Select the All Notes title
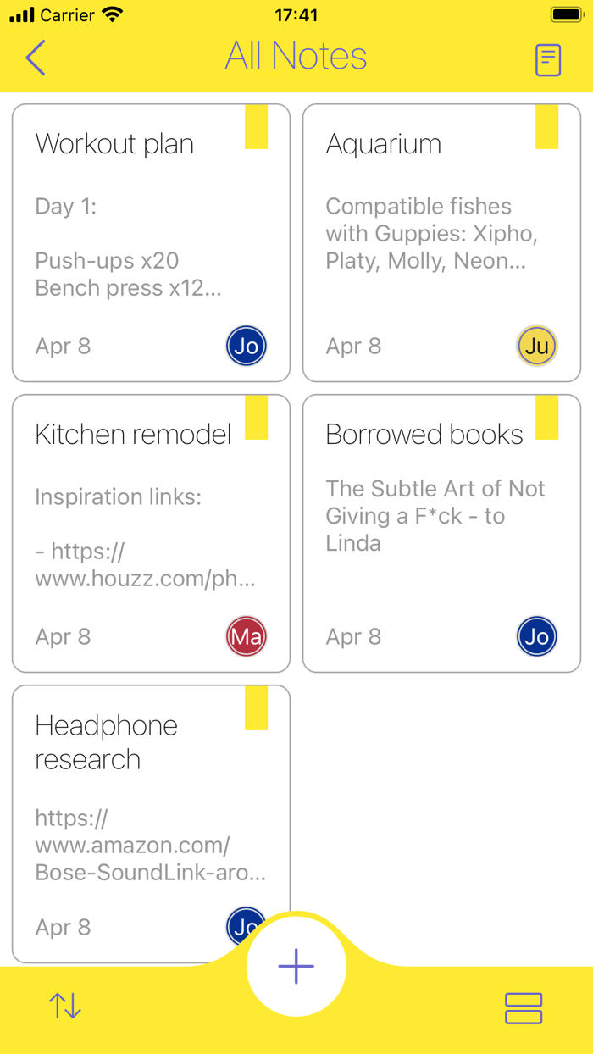Image resolution: width=593 pixels, height=1054 pixels. click(x=296, y=56)
